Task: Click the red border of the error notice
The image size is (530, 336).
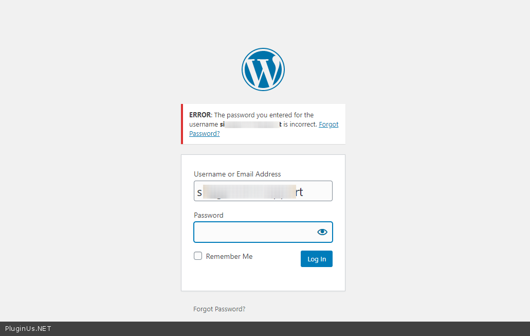Action: pos(182,124)
